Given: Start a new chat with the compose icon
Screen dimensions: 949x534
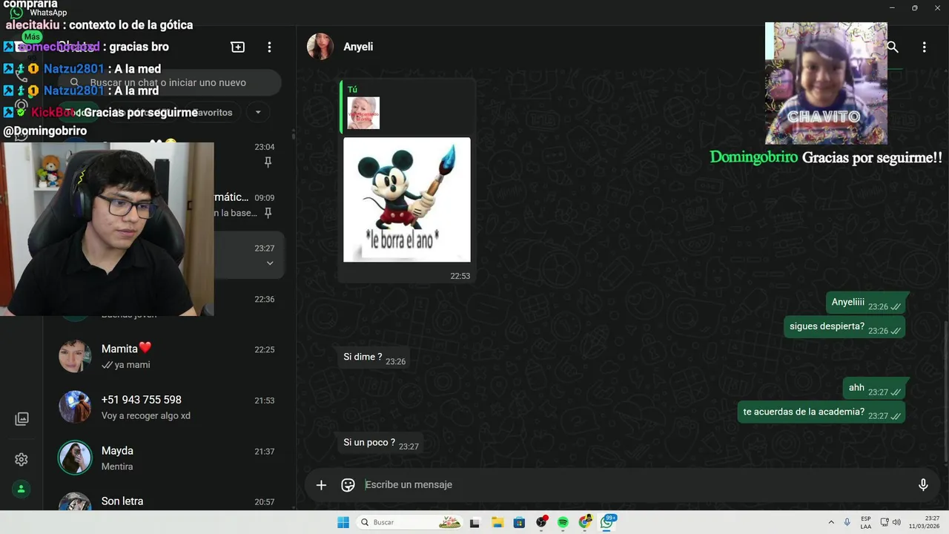Looking at the screenshot, I should point(238,47).
